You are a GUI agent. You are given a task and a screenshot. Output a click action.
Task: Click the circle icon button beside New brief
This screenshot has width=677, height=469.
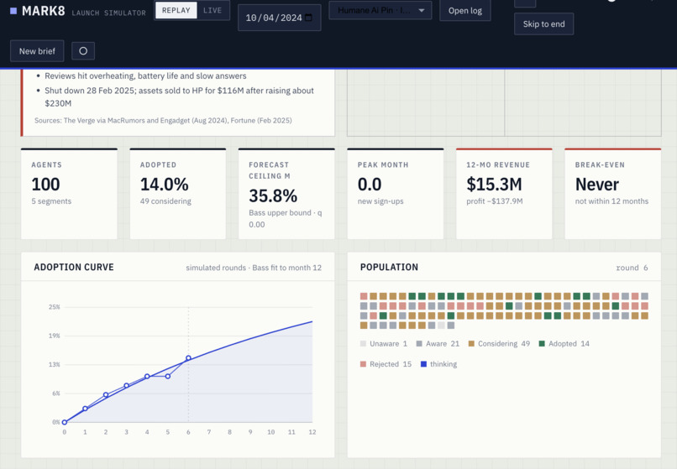pyautogui.click(x=83, y=51)
